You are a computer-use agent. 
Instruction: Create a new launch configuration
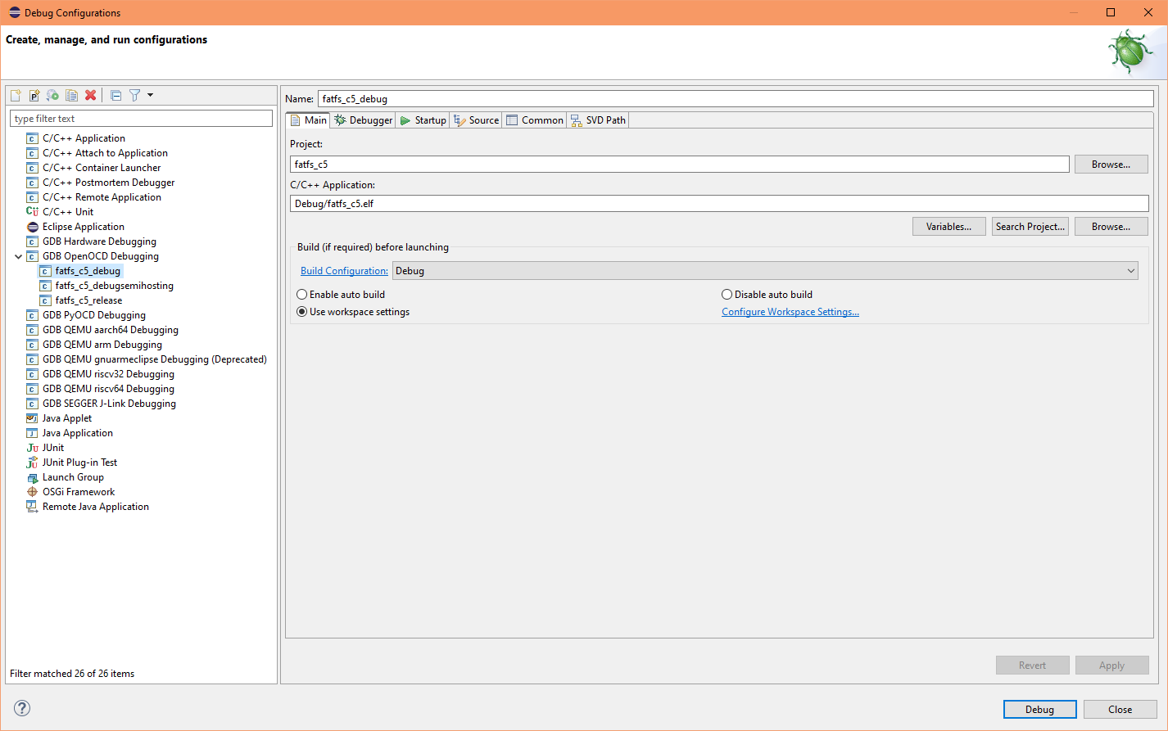coord(15,95)
